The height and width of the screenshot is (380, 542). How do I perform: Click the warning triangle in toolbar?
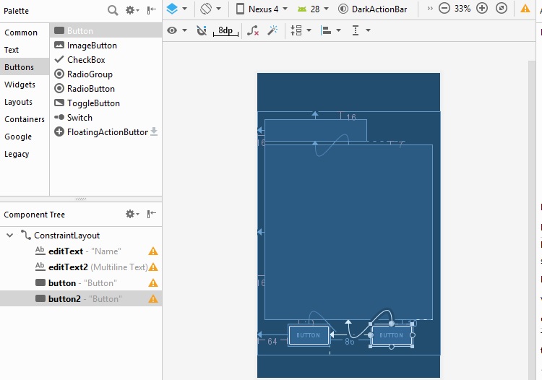pos(525,9)
